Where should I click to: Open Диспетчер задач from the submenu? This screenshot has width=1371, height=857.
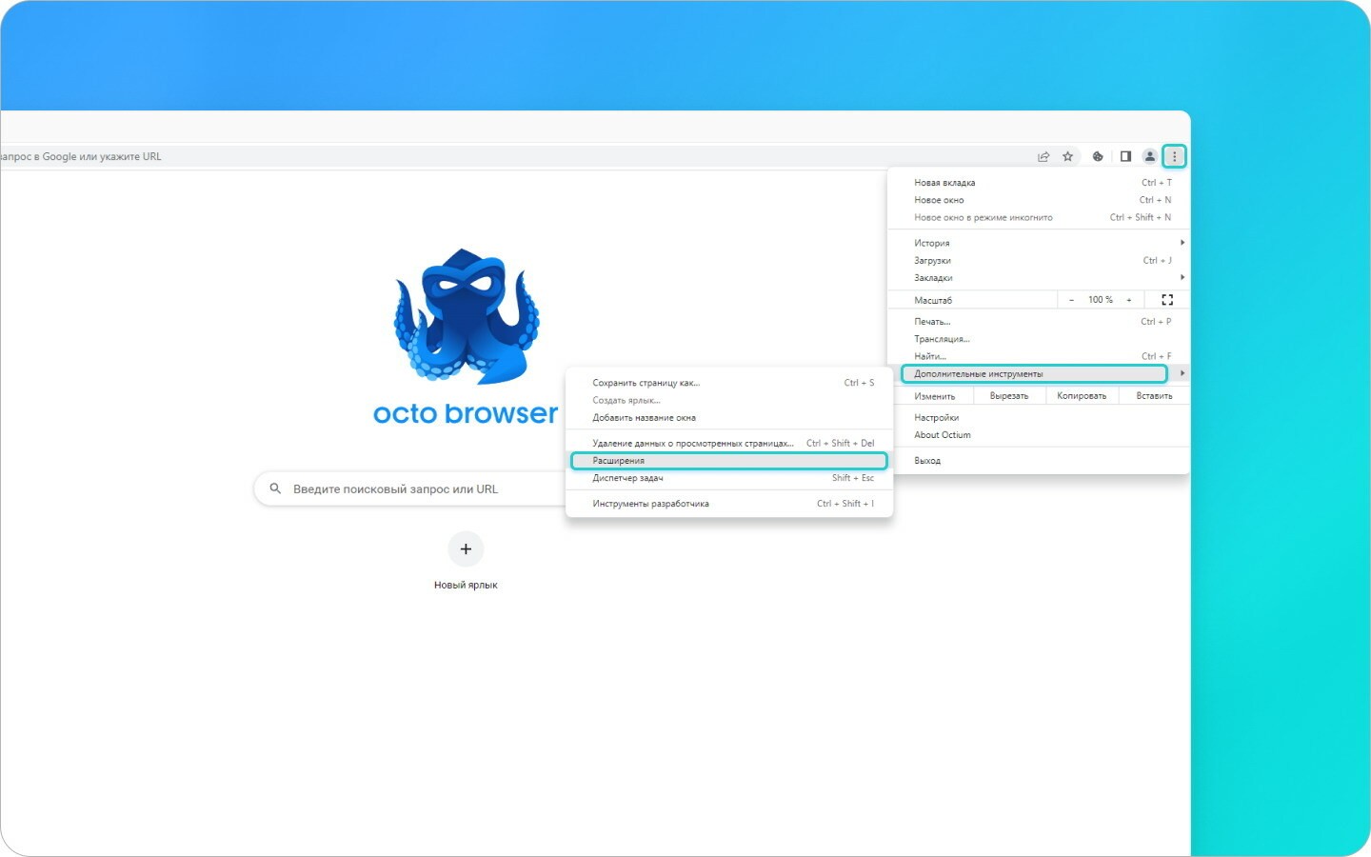(x=729, y=478)
